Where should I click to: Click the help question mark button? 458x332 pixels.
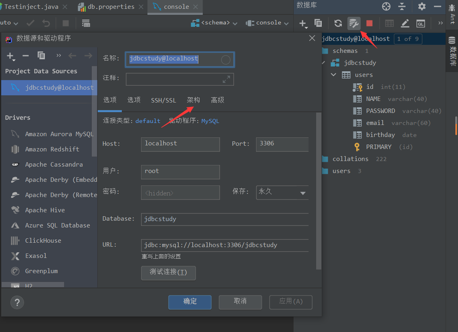point(17,302)
